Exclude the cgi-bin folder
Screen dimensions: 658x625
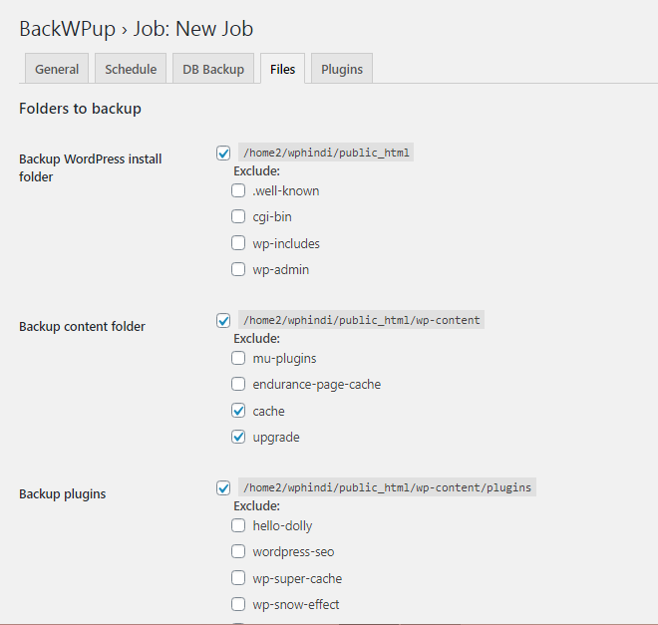238,216
